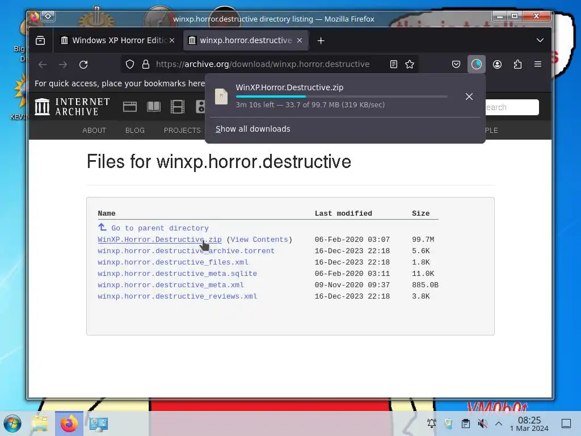The image size is (581, 436).
Task: Click the address bar URL
Action: [263, 64]
